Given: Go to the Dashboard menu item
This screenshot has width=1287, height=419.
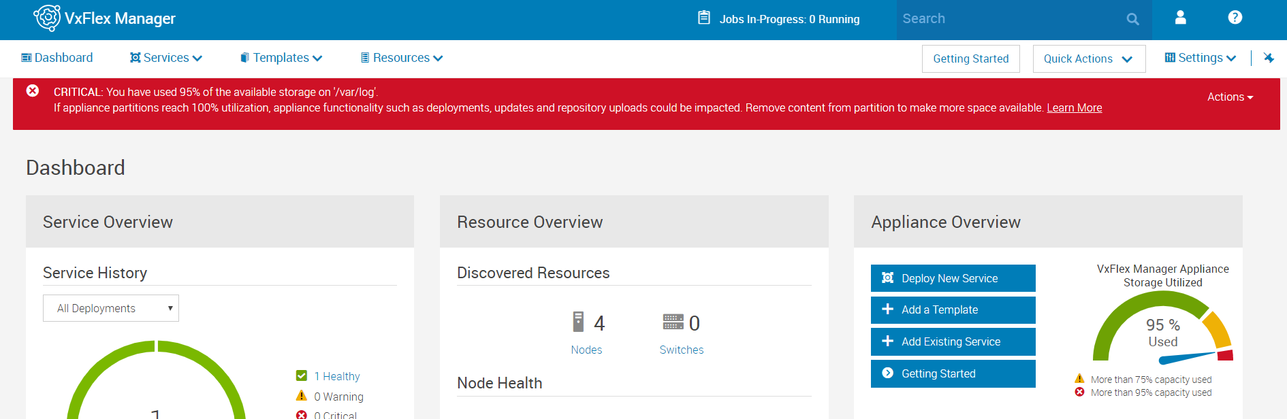Looking at the screenshot, I should (x=57, y=58).
